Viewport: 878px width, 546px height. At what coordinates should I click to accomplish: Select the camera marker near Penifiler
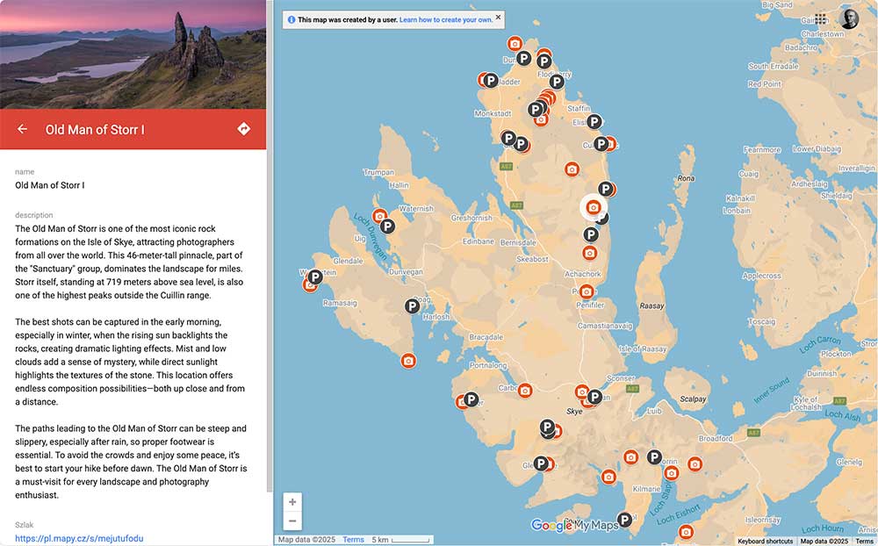pos(587,291)
